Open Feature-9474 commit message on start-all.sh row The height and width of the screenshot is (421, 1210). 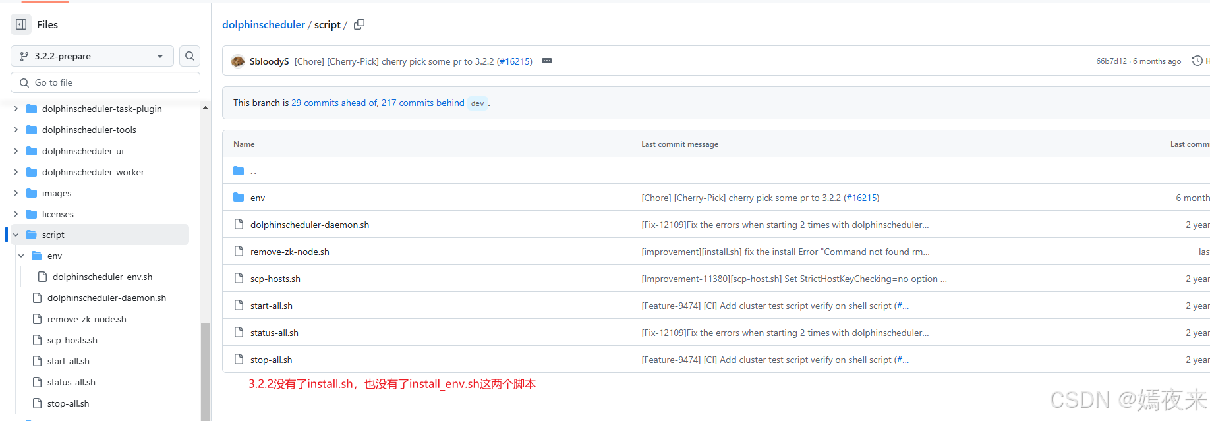point(775,306)
